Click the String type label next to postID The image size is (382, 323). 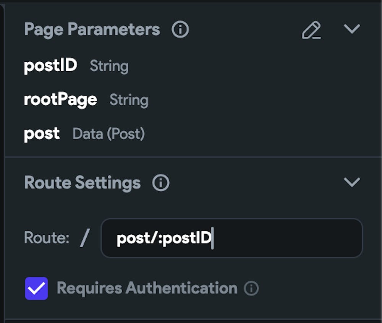(x=109, y=66)
